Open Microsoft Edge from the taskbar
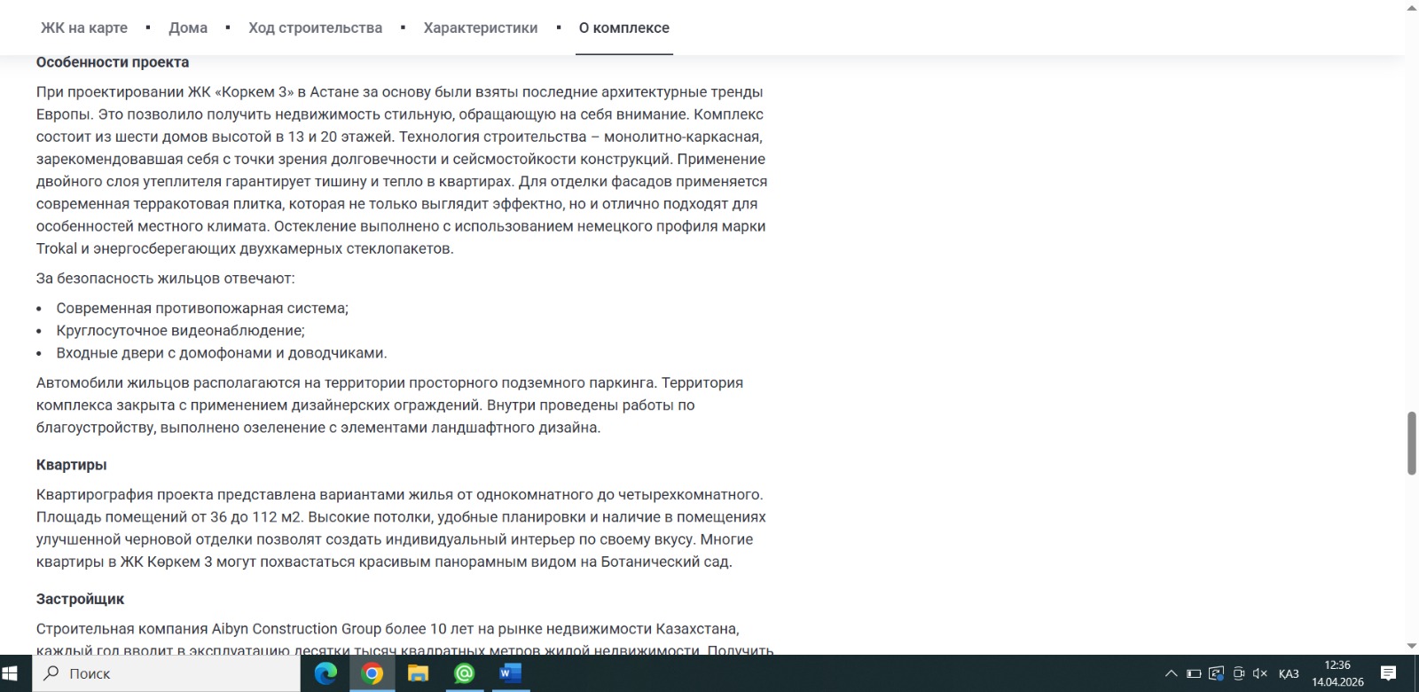Image resolution: width=1419 pixels, height=692 pixels. 325,674
